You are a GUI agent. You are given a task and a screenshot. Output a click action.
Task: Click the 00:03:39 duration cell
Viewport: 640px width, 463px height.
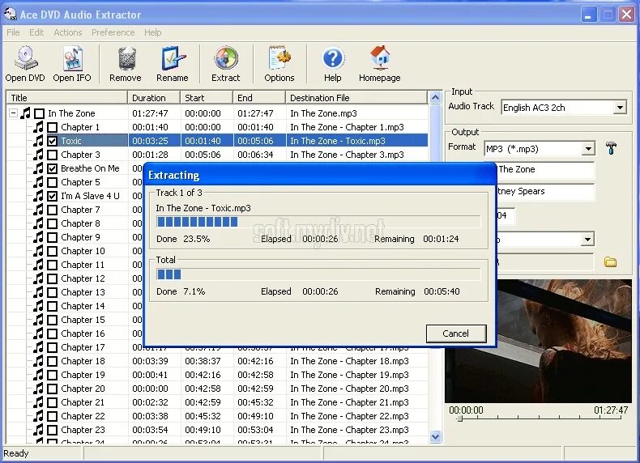(x=150, y=361)
